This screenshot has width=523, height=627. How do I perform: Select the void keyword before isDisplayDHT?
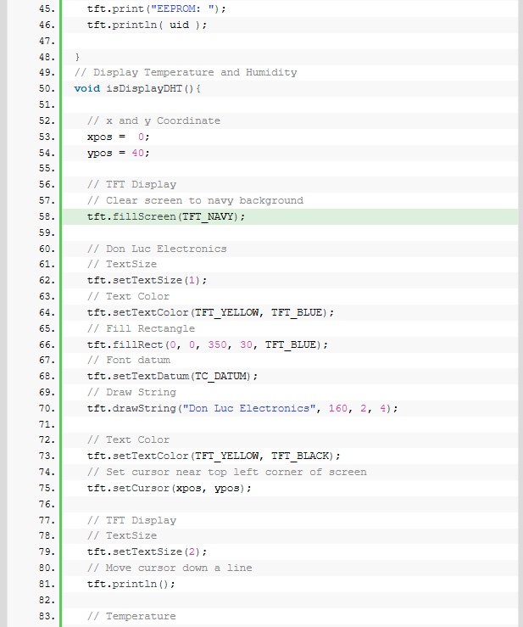pyautogui.click(x=87, y=88)
